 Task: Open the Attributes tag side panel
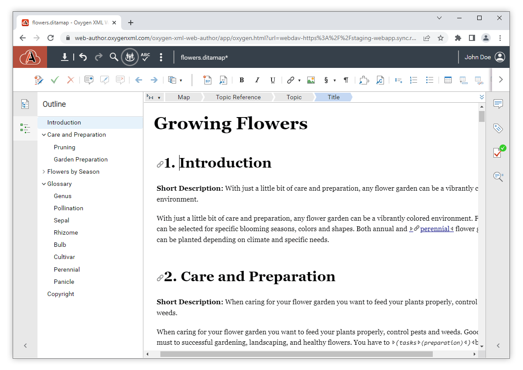tap(498, 128)
